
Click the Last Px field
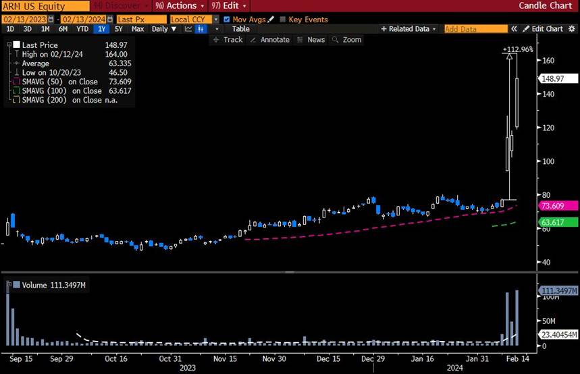142,19
